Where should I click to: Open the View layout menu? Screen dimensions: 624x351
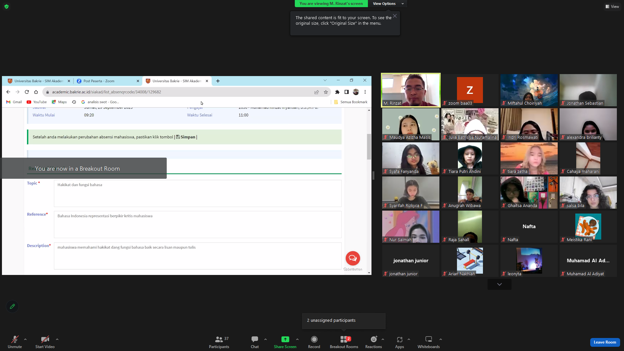[x=612, y=6]
